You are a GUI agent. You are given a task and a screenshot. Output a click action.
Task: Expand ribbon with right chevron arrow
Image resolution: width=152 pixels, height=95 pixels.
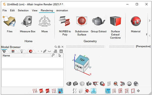click(149, 20)
